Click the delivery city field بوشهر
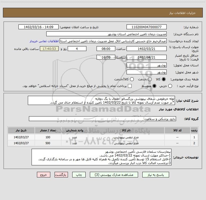The height and width of the screenshot is (200, 206). 147,72
